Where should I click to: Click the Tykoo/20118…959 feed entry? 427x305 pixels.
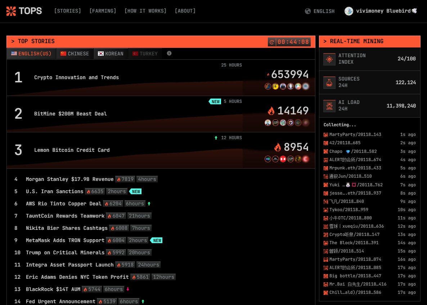(369, 210)
